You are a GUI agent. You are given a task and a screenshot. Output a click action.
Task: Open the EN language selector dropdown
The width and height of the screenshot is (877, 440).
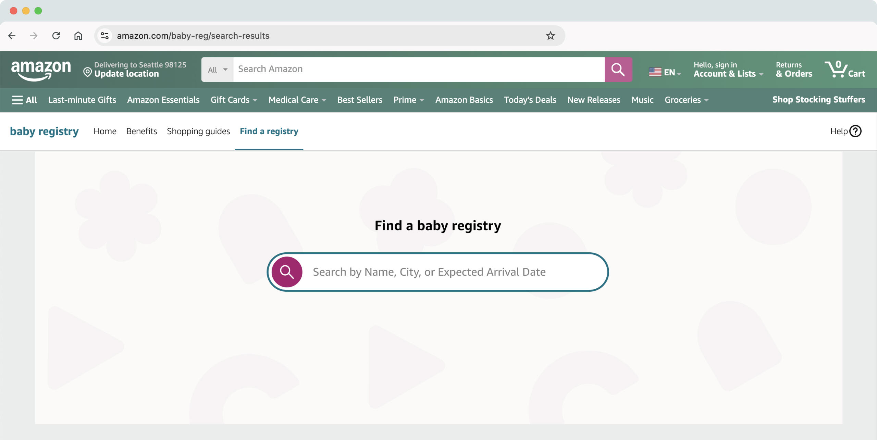[665, 72]
